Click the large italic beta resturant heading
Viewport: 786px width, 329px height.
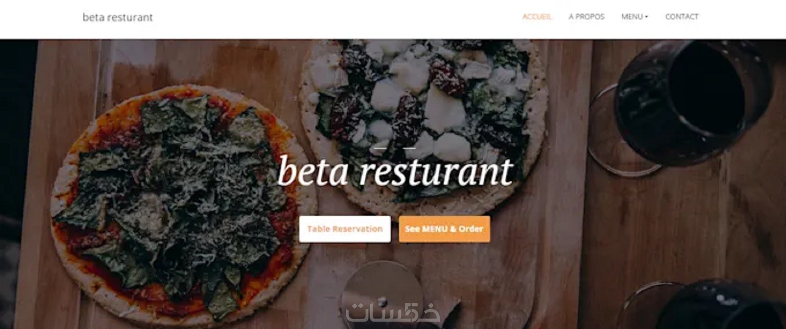click(x=395, y=171)
